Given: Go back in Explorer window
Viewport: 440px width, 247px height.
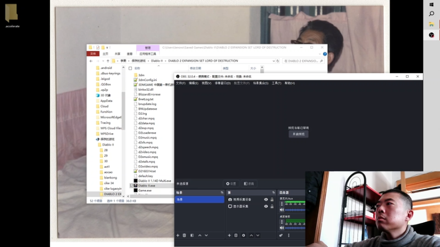Looking at the screenshot, I should 91,61.
